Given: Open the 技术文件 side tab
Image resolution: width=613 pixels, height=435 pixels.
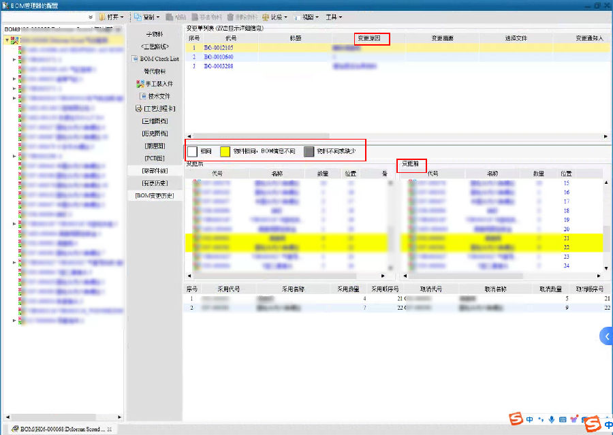Looking at the screenshot, I should [155, 96].
